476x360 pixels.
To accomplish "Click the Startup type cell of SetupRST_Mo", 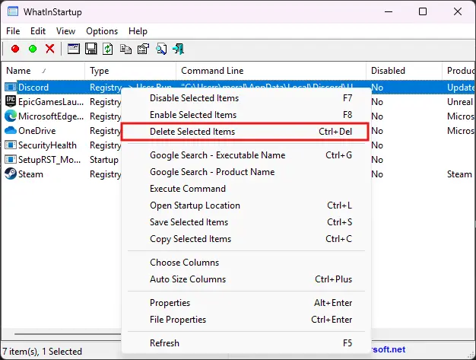I will click(104, 160).
